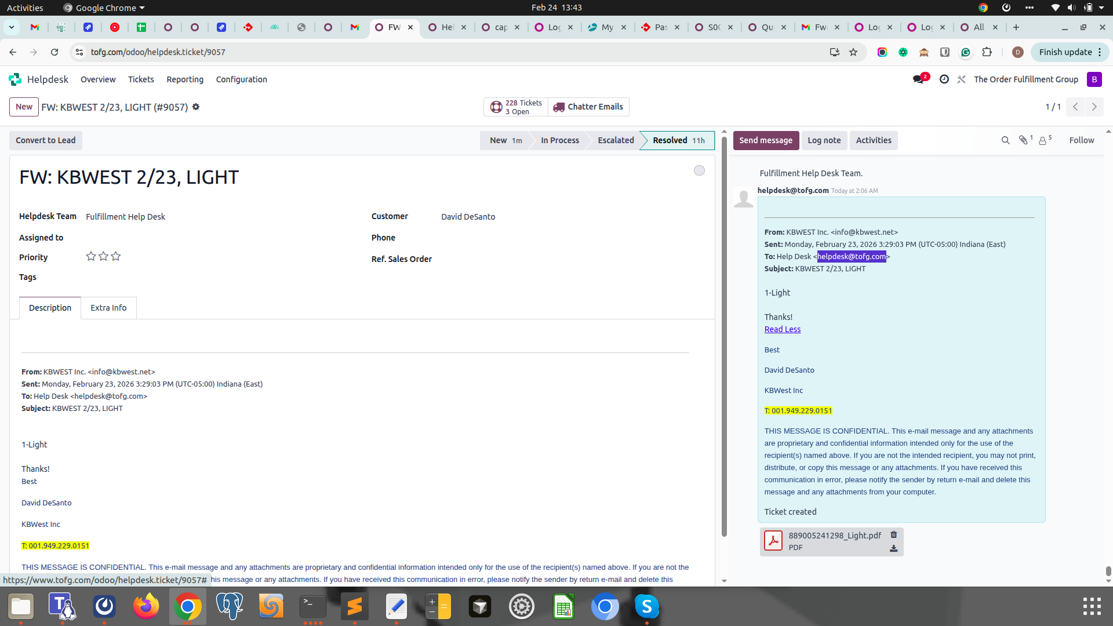Open Firefox from the dock

coord(146,607)
